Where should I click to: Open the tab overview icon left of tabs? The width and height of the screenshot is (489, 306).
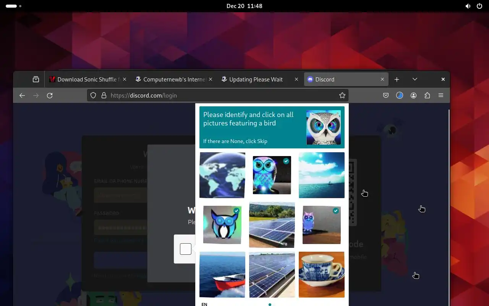tap(36, 79)
